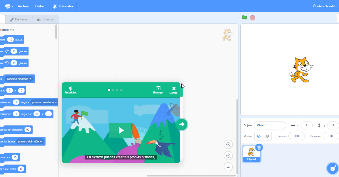The image size is (339, 177).
Task: Play the tutorial video
Action: (x=121, y=130)
